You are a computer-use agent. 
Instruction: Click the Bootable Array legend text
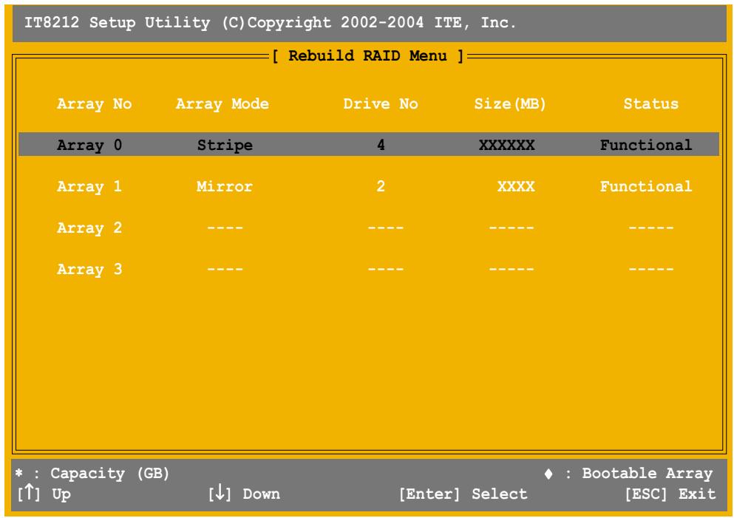click(648, 474)
